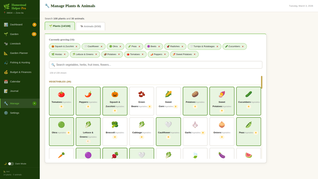Remove Sweet Potatoes chip
Screen dimensions: 318x179
click(195, 54)
